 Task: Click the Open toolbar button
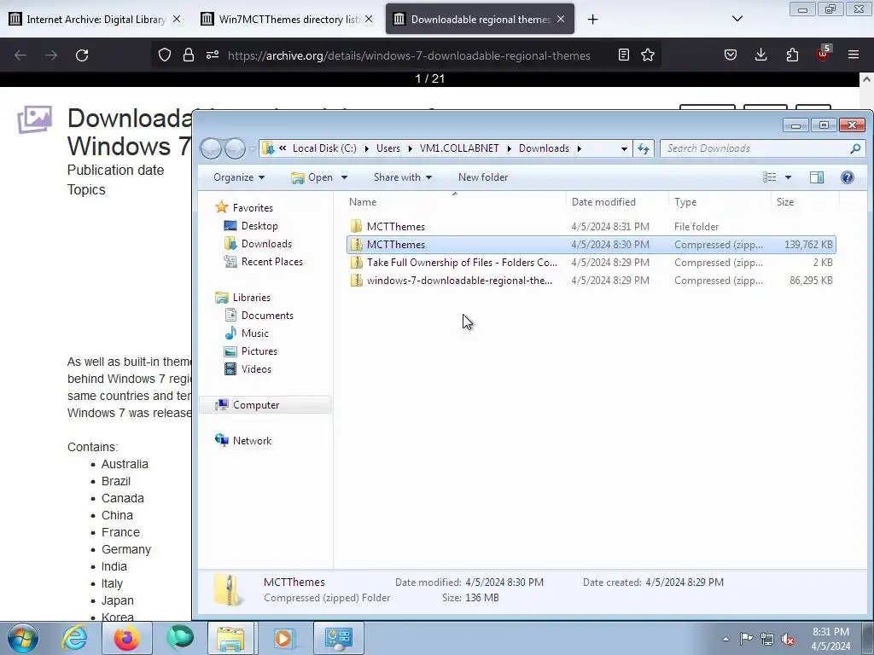312,177
